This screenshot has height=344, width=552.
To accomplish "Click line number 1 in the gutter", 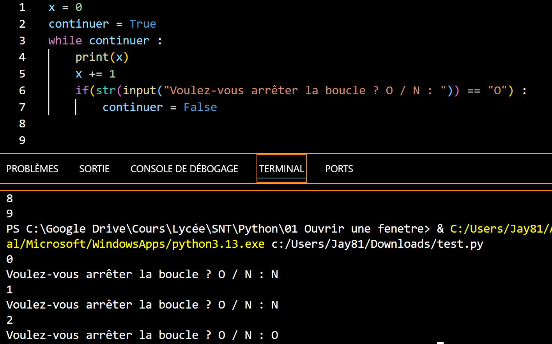I will point(22,7).
